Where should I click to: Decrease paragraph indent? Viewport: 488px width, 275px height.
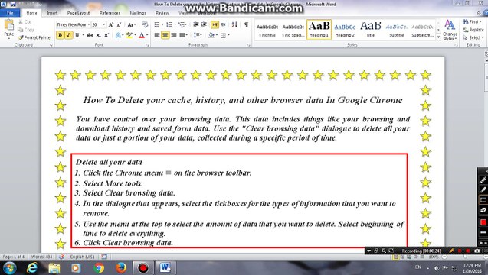pyautogui.click(x=196, y=24)
